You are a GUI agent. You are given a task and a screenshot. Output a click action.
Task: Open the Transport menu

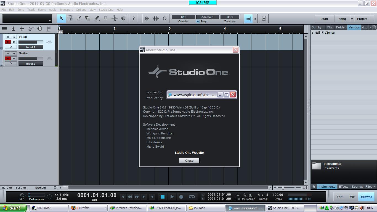(x=66, y=10)
